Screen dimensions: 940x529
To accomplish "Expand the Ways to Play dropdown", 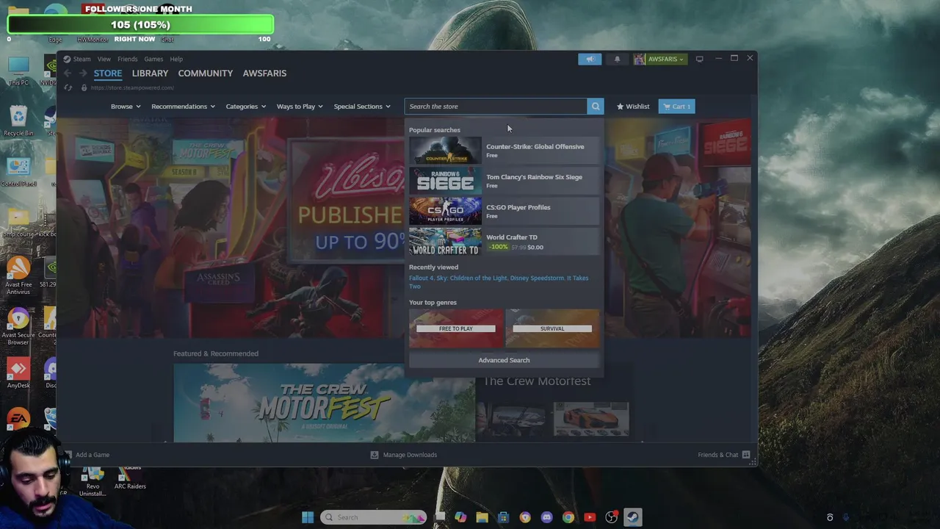I will click(x=300, y=107).
